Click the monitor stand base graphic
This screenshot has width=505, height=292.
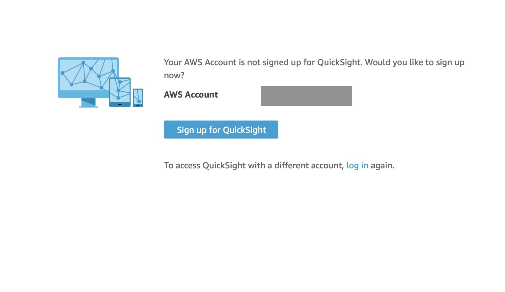(x=88, y=107)
